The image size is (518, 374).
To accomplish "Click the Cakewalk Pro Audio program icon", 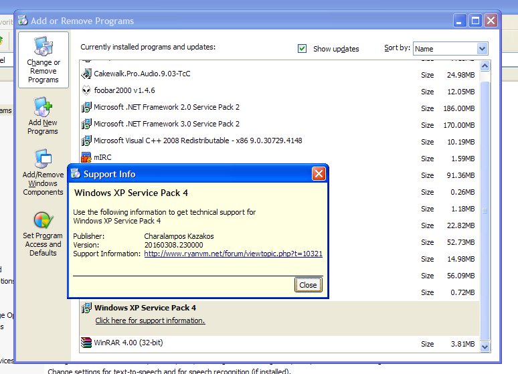I will [86, 74].
